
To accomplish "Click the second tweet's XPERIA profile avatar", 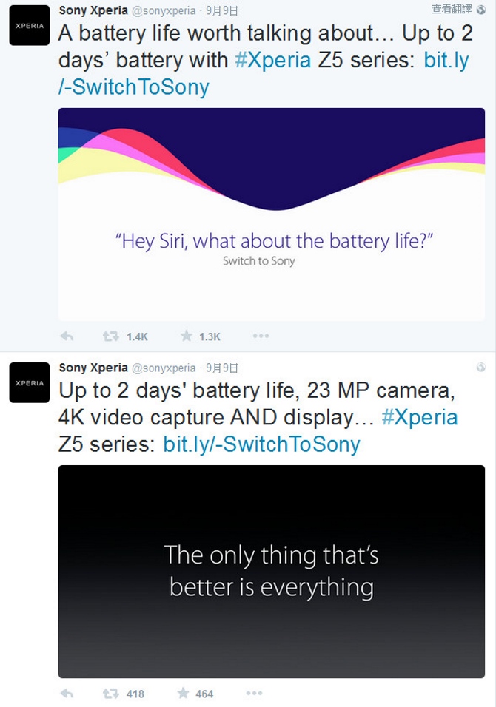I will (30, 383).
